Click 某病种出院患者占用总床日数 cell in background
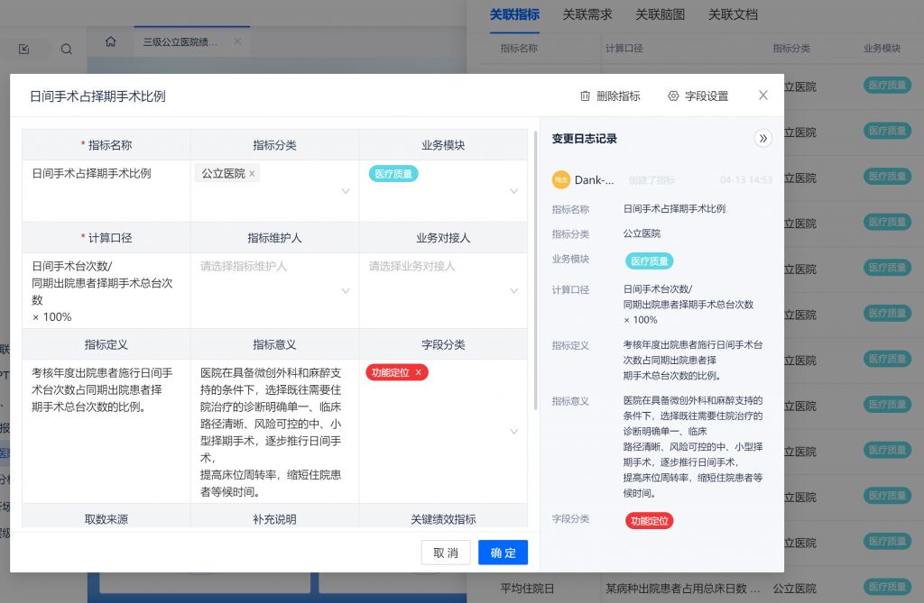Image resolution: width=924 pixels, height=603 pixels. click(x=683, y=589)
